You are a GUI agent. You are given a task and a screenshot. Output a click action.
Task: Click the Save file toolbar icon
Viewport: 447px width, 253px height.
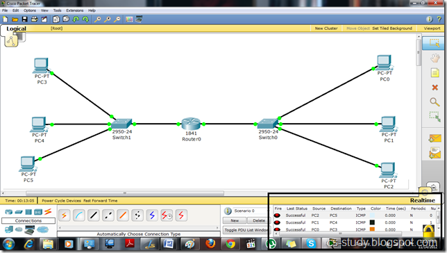click(x=24, y=19)
